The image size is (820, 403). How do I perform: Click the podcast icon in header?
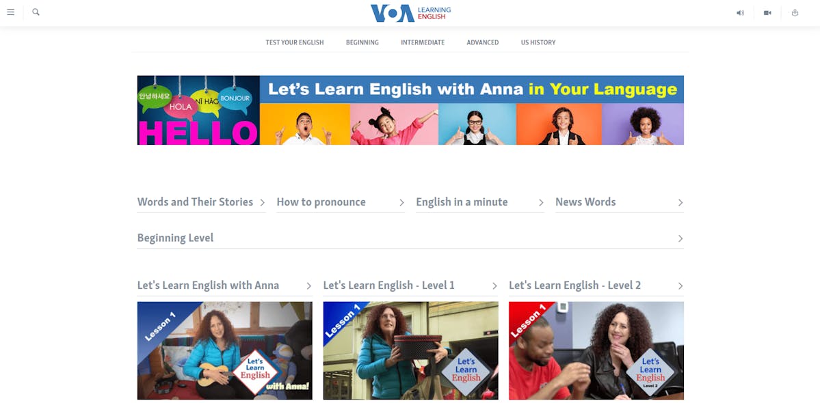click(795, 13)
